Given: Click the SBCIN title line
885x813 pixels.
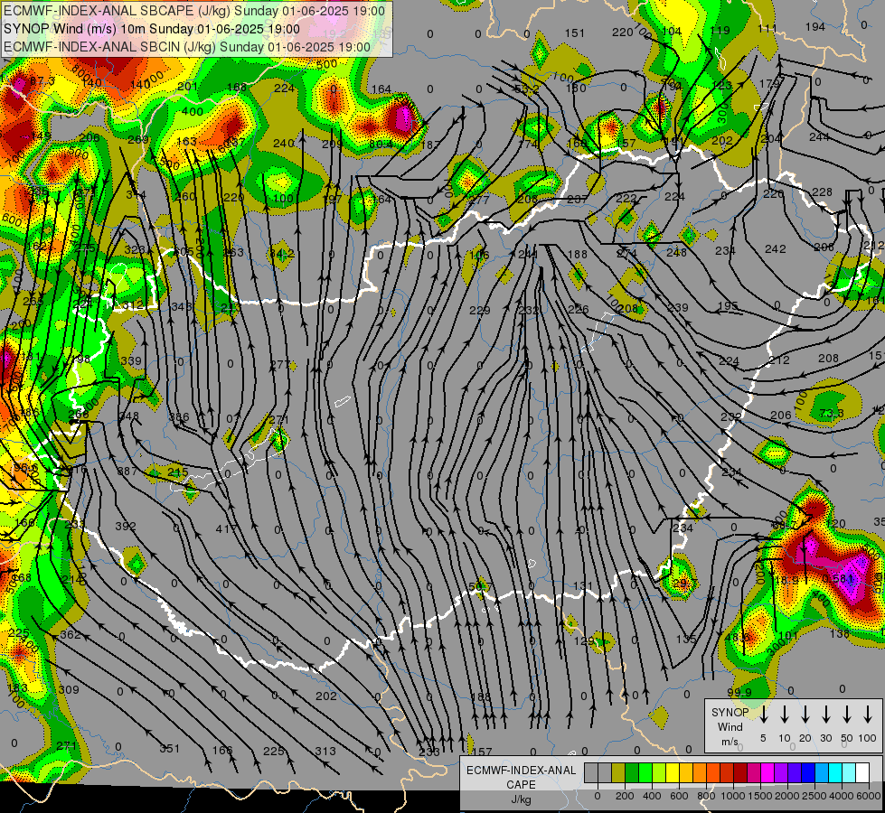Looking at the screenshot, I should (x=187, y=47).
